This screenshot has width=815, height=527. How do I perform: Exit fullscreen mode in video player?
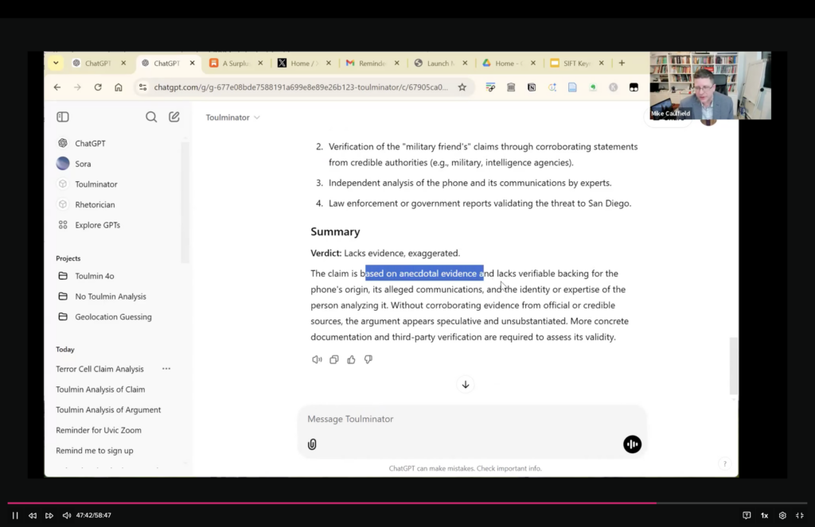coord(800,515)
